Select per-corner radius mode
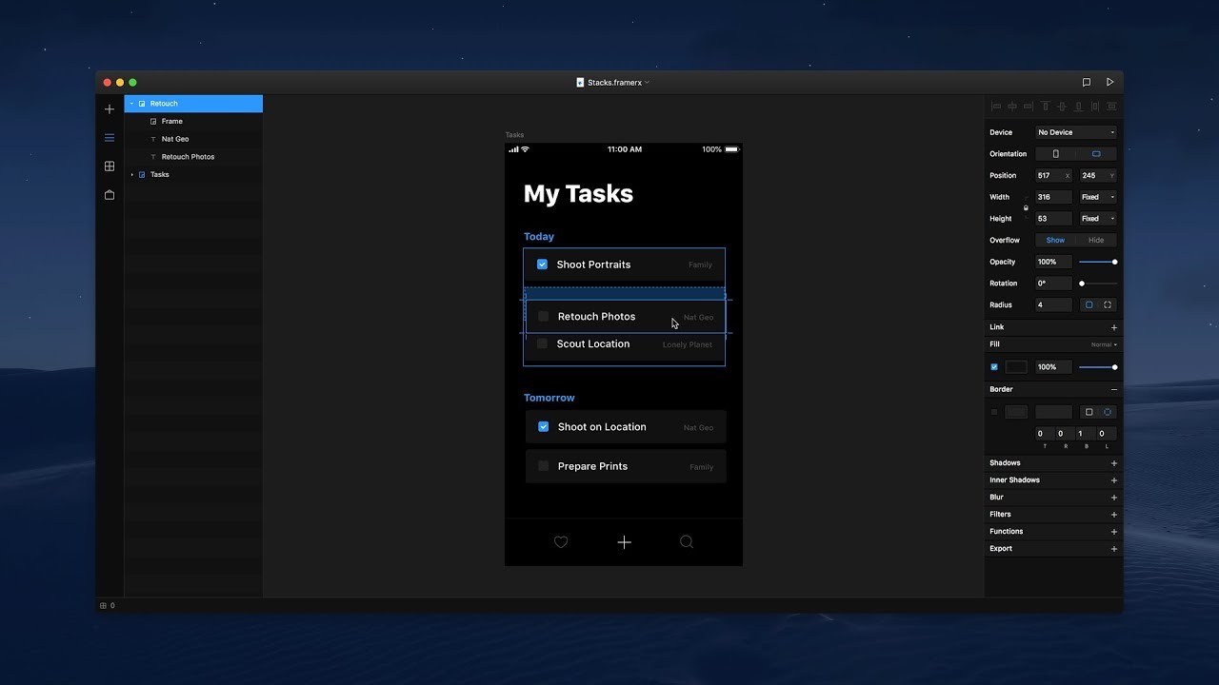 [1108, 305]
